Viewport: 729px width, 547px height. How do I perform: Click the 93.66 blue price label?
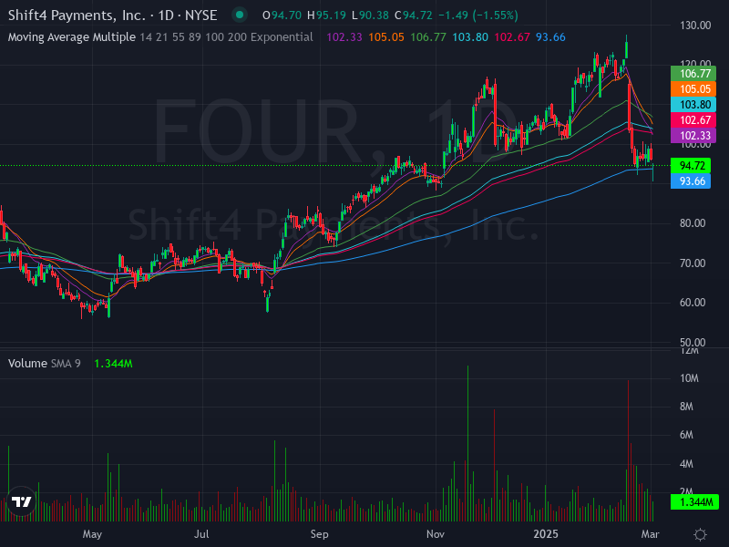tap(691, 181)
